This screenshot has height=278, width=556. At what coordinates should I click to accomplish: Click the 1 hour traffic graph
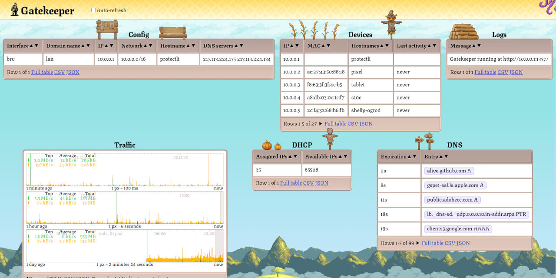(125, 208)
